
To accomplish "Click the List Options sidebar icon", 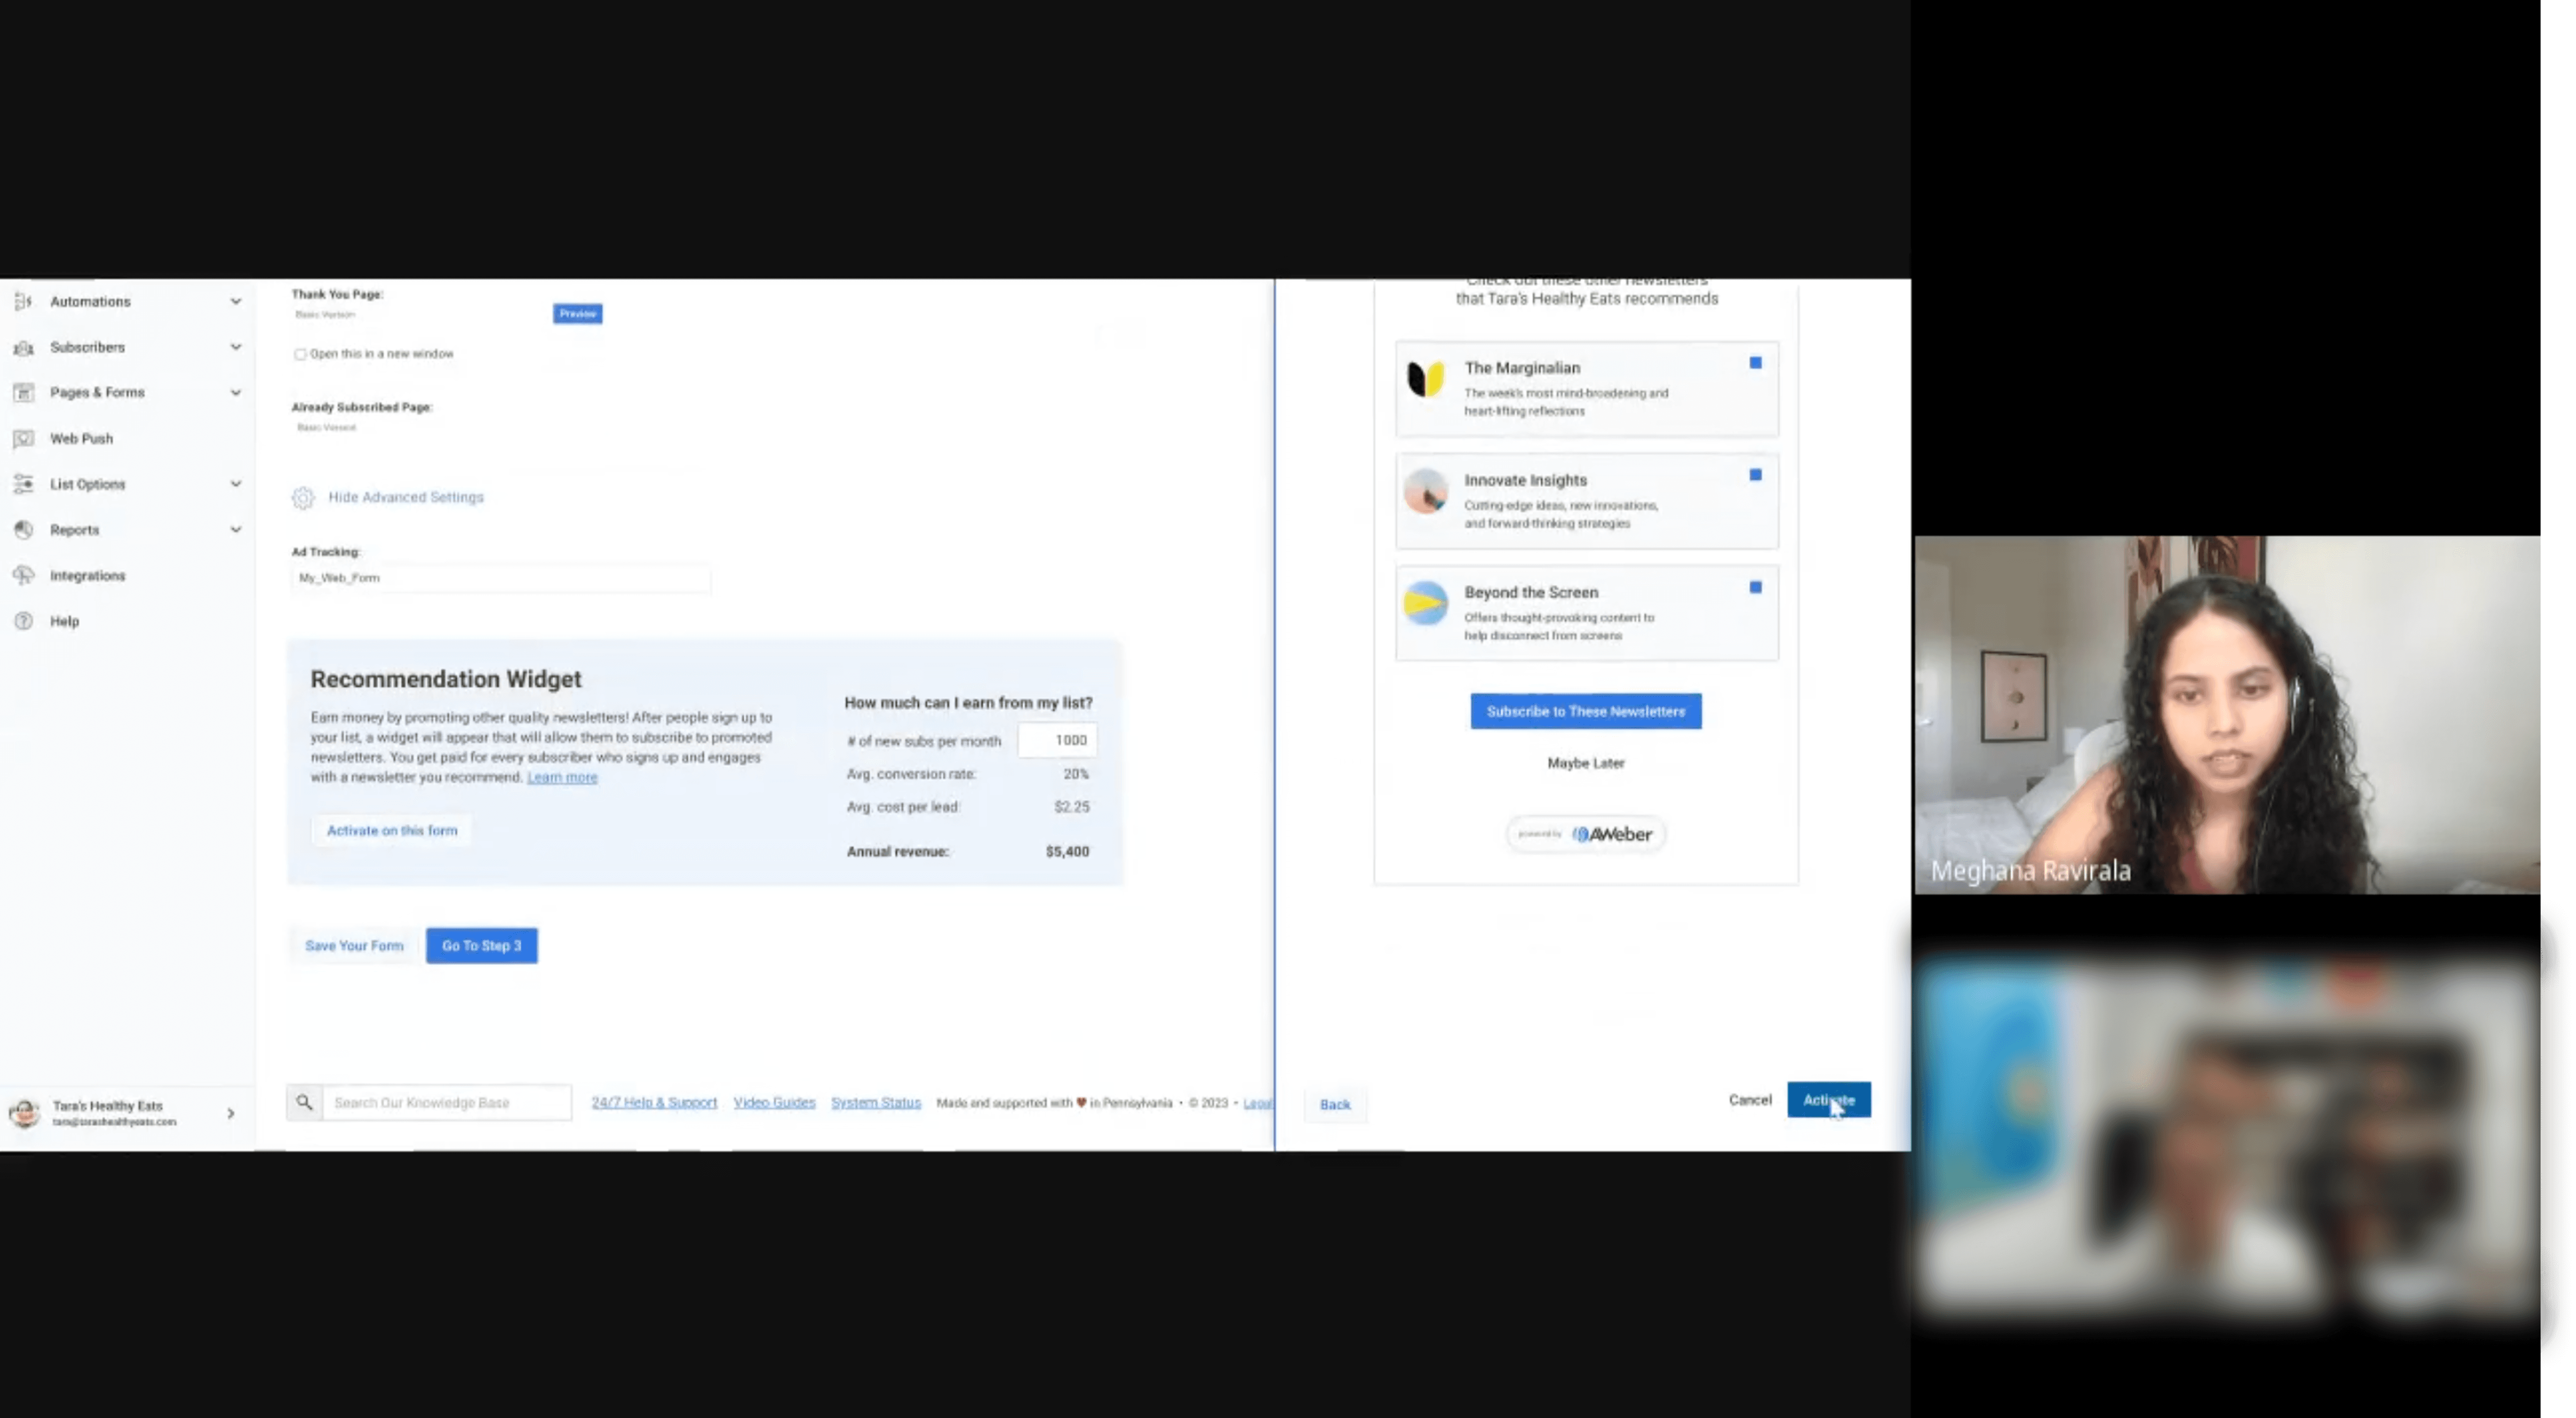I will click(23, 484).
